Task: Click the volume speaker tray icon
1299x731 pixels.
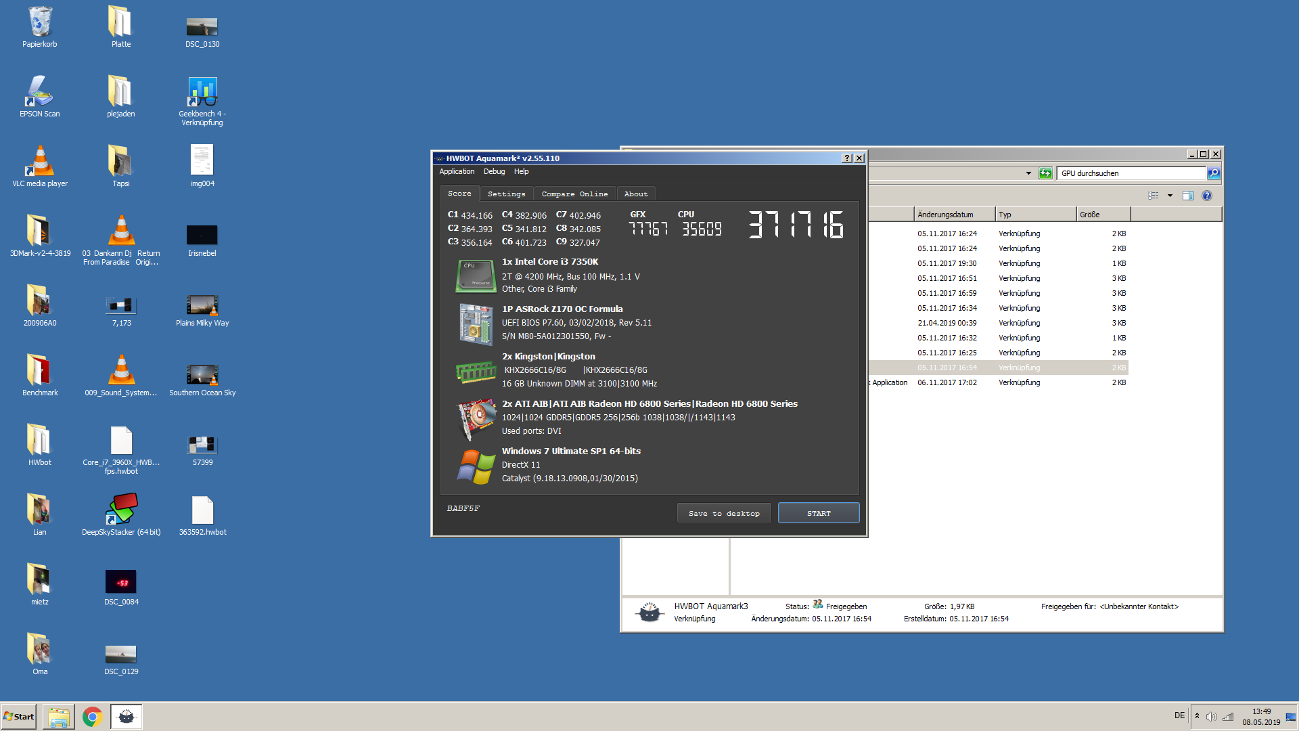Action: [1211, 717]
